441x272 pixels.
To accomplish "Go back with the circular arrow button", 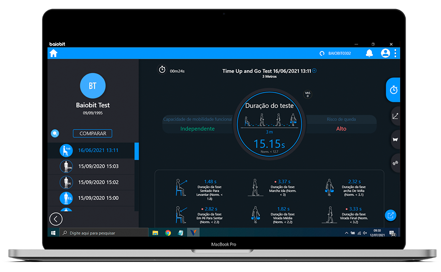I will (x=56, y=219).
